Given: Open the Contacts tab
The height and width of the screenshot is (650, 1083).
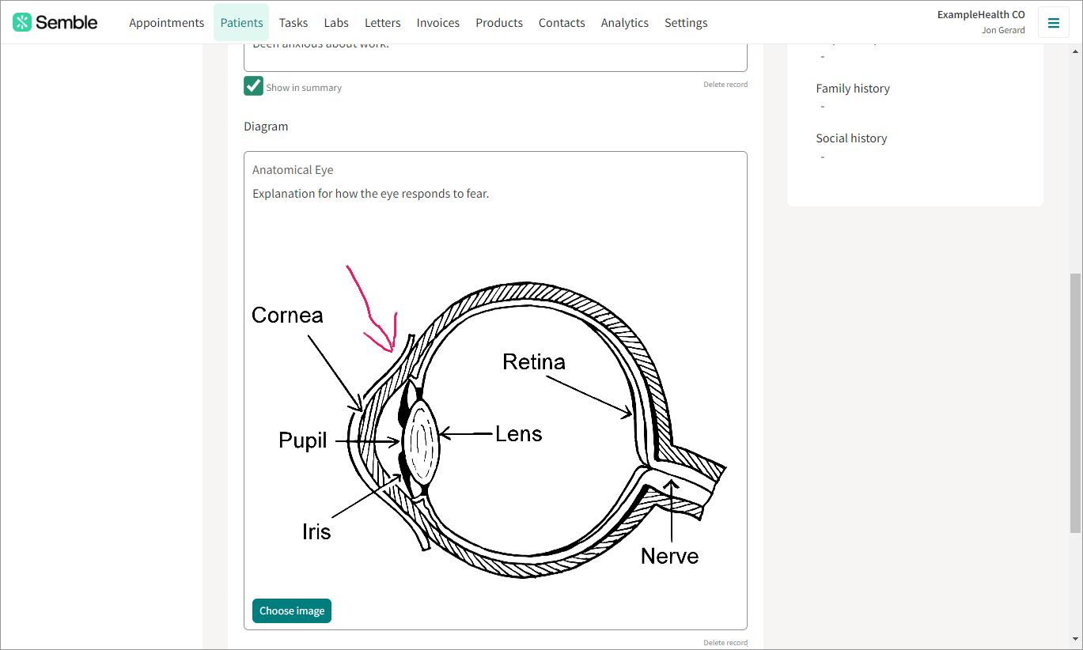Looking at the screenshot, I should (562, 23).
